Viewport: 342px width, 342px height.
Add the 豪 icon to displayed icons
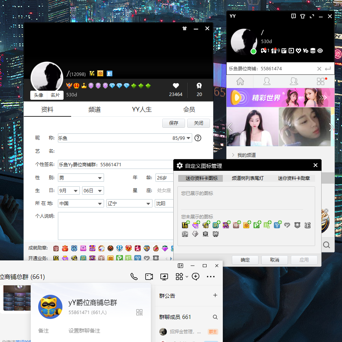coord(247,225)
